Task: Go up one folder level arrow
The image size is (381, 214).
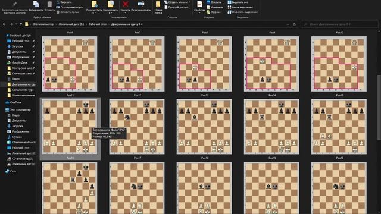Action: pyautogui.click(x=21, y=24)
